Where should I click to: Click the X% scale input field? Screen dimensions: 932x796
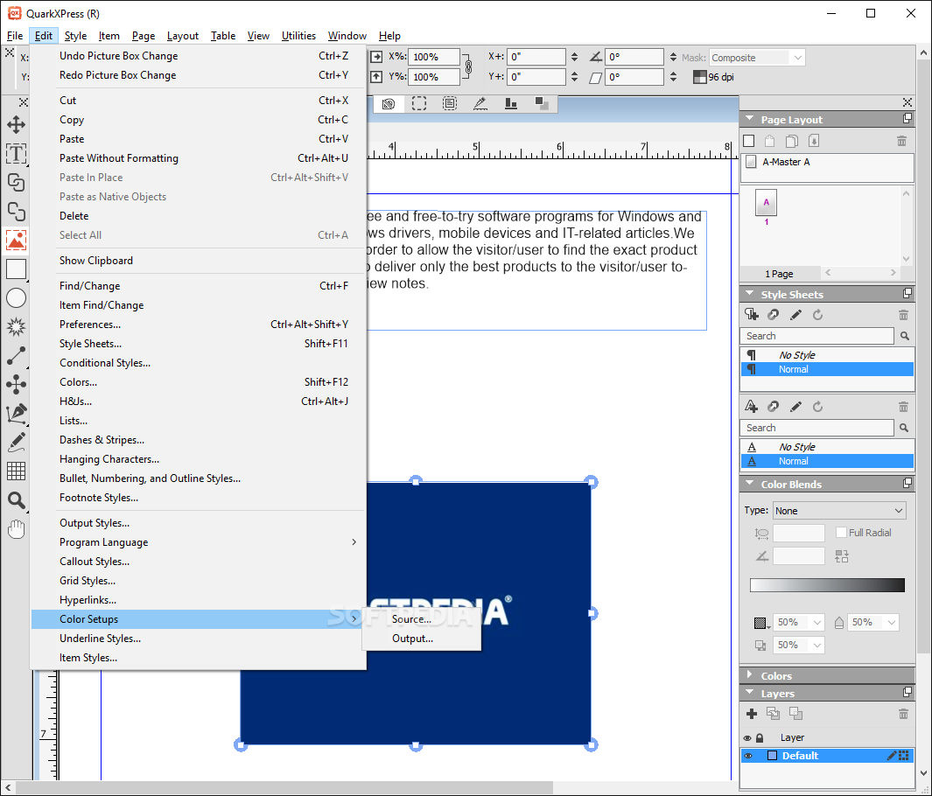pyautogui.click(x=434, y=57)
